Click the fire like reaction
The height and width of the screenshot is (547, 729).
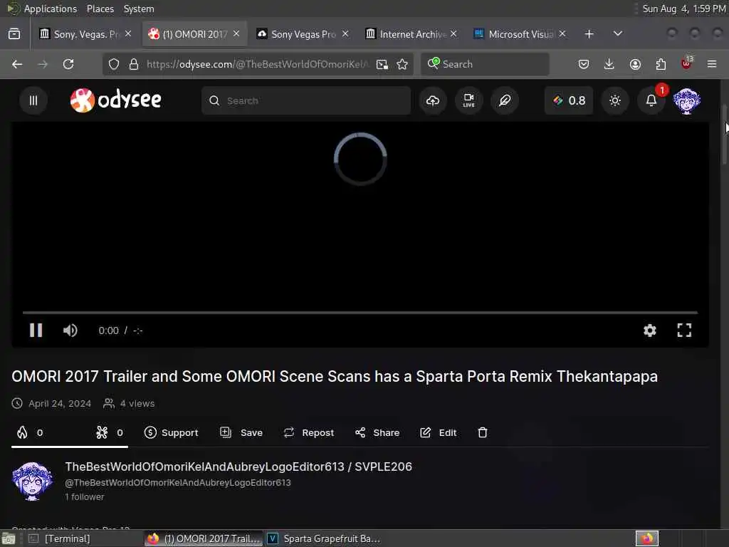click(x=30, y=432)
